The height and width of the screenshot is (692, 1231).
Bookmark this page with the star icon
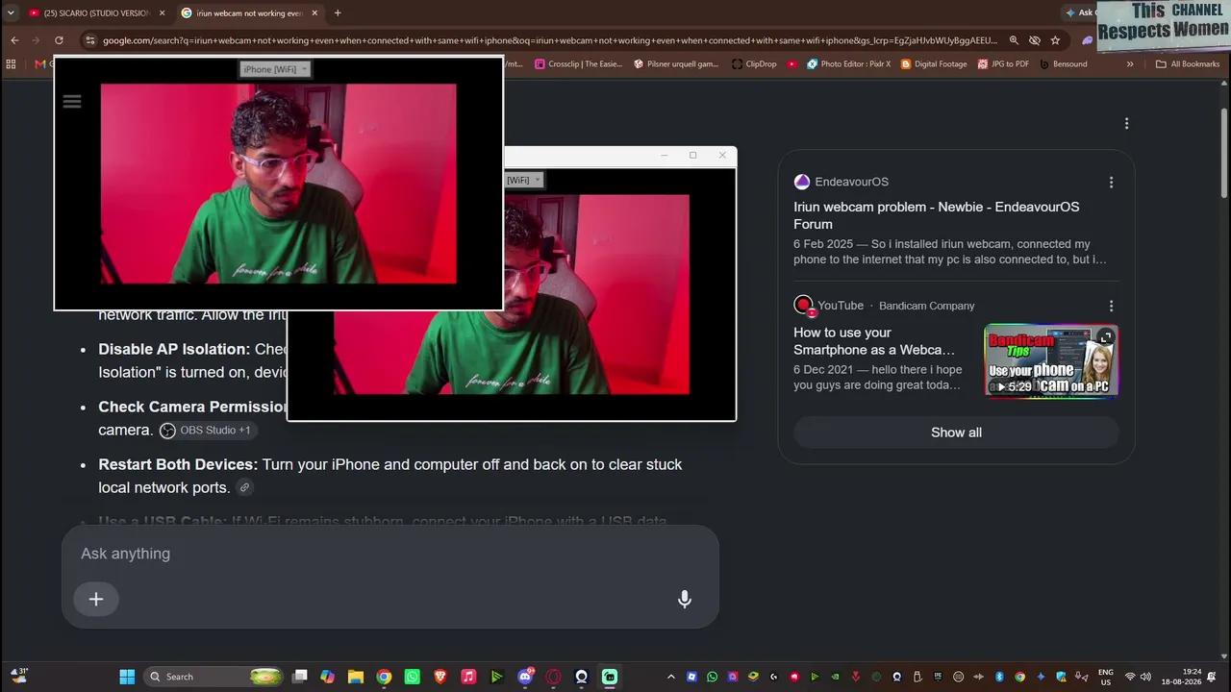click(1055, 40)
